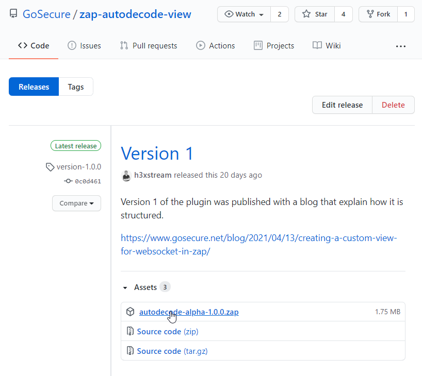This screenshot has height=376, width=422.
Task: Open the Code tab
Action: coord(34,46)
